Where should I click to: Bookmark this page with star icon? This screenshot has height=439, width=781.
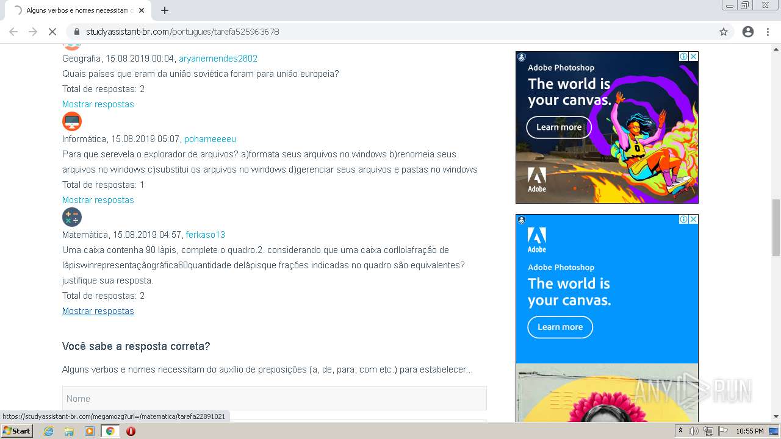(x=724, y=32)
